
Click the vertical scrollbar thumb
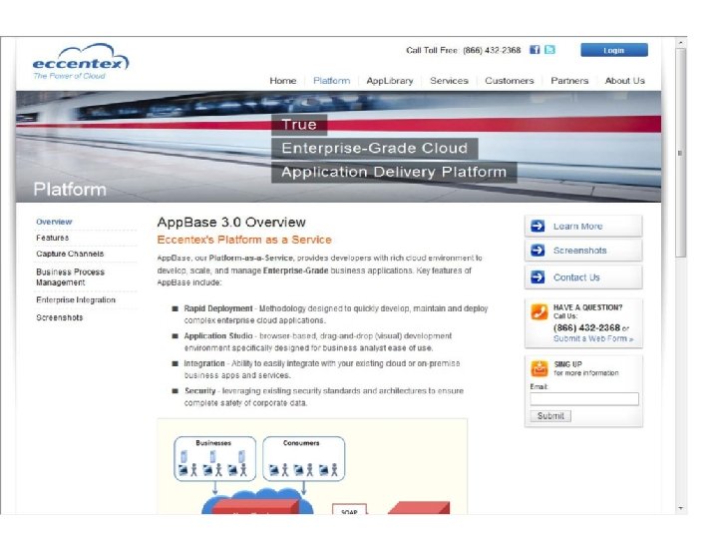click(680, 153)
